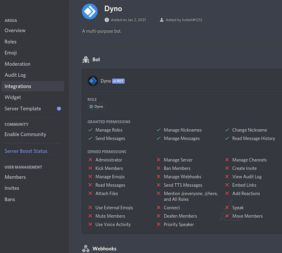Click the Dyno role color dot
Viewport: 282px width, 253px height.
point(91,106)
